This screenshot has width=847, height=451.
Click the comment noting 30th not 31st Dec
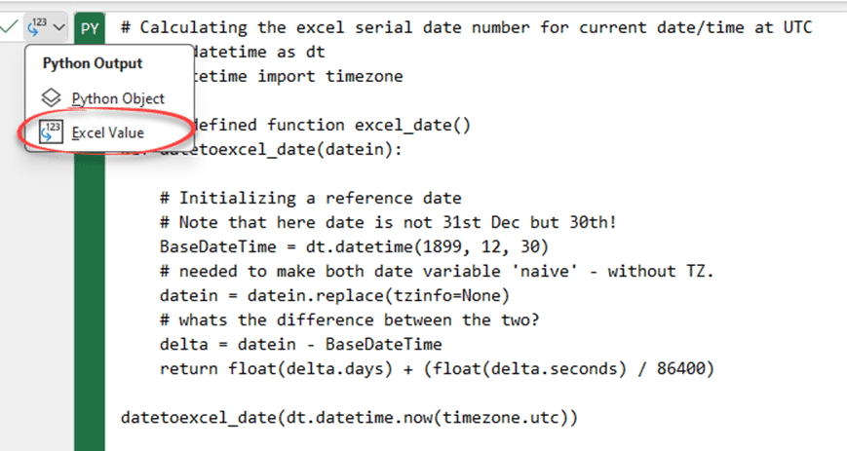pyautogui.click(x=388, y=222)
